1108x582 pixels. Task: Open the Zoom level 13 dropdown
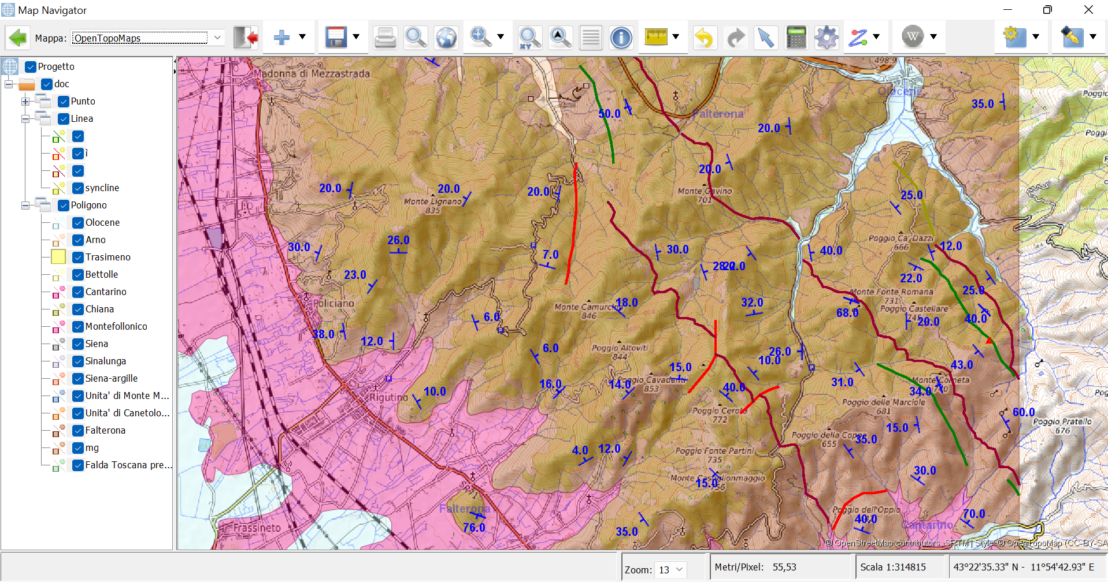click(671, 569)
